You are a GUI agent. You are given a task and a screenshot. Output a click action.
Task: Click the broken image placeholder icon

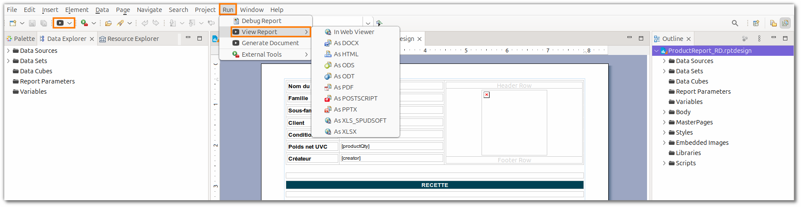pyautogui.click(x=487, y=95)
